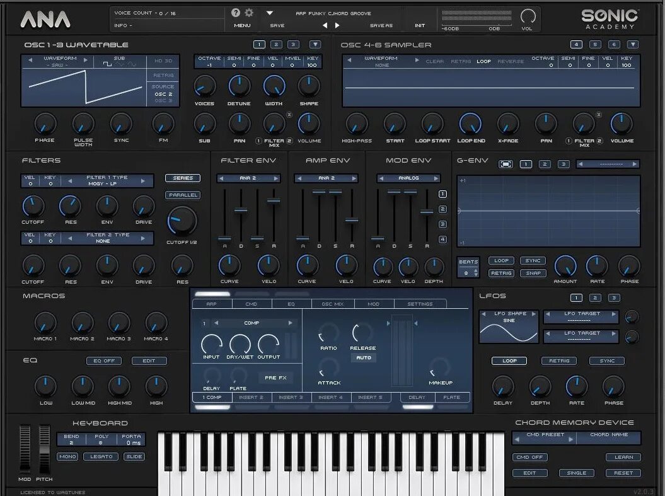This screenshot has width=665, height=496.
Task: Toggle G-ENV Sync button
Action: click(x=533, y=261)
